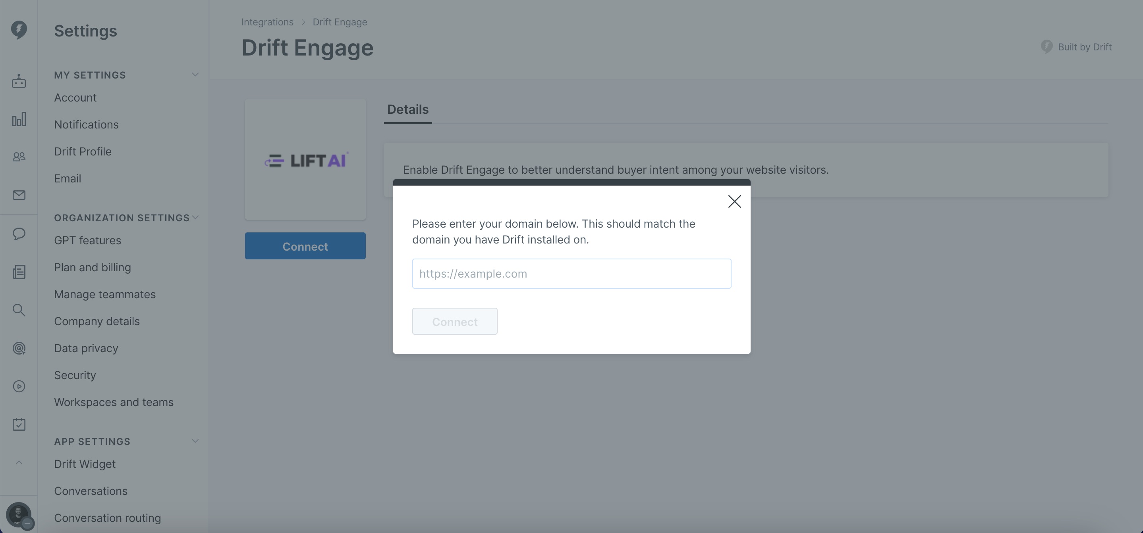Open Security settings
This screenshot has width=1143, height=533.
pyautogui.click(x=75, y=376)
